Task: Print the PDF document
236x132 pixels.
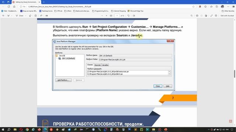Action: pos(197,15)
